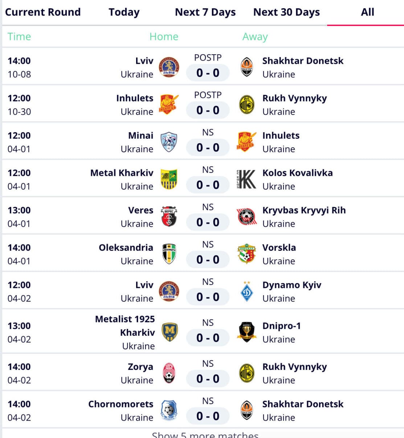Image resolution: width=404 pixels, height=438 pixels.
Task: Click the Metalist 1925 Kharkiv badge
Action: (x=169, y=332)
